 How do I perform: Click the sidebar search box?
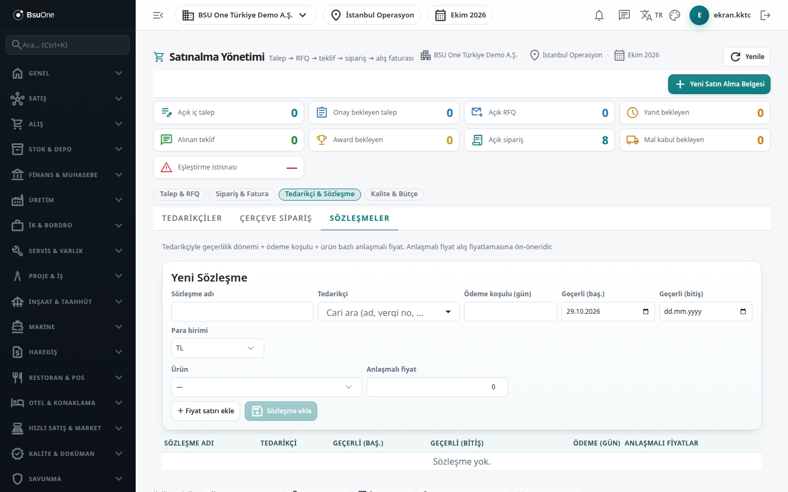(68, 45)
